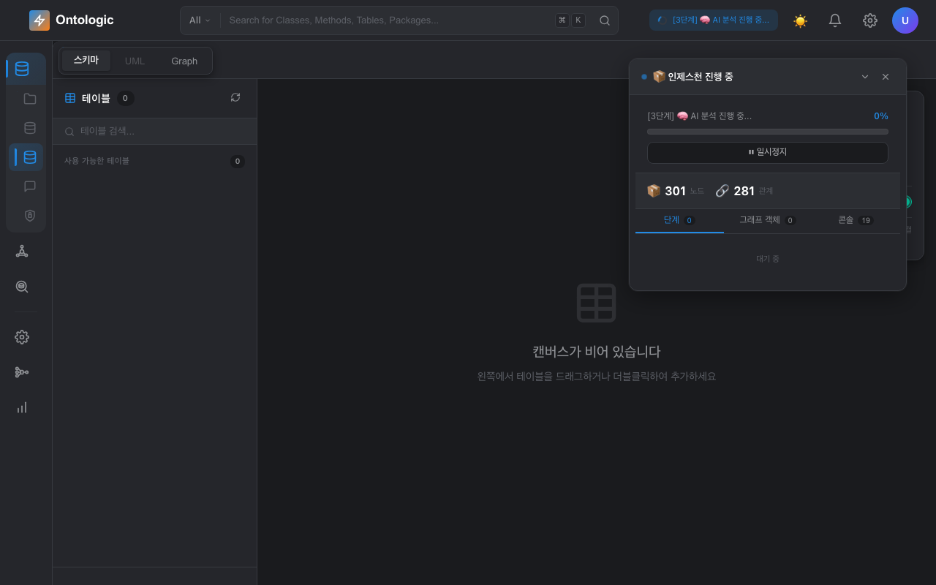This screenshot has width=936, height=585.
Task: Click the 0% progress value
Action: (881, 116)
